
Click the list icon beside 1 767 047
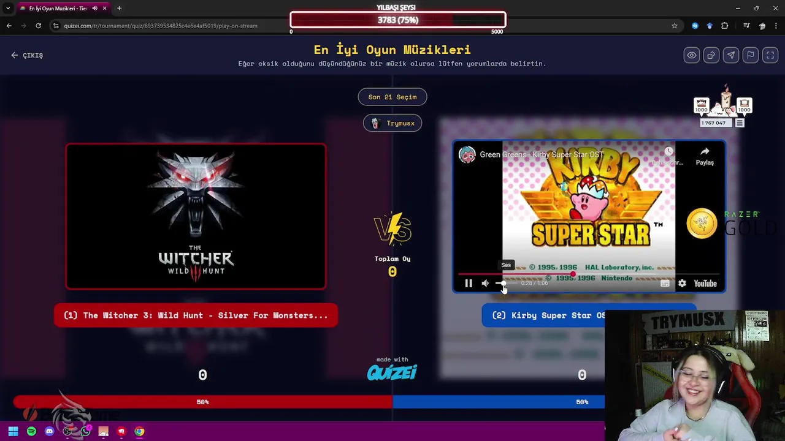pos(740,123)
